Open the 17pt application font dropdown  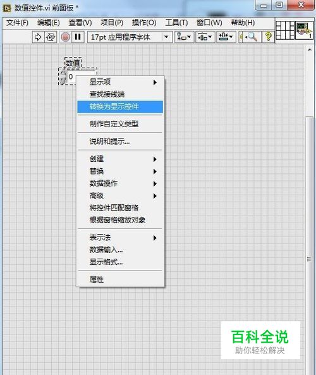pyautogui.click(x=130, y=37)
